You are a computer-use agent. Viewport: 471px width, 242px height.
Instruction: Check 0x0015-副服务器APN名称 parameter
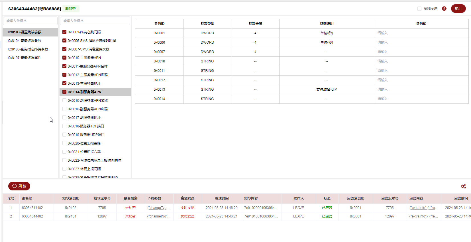click(x=64, y=101)
